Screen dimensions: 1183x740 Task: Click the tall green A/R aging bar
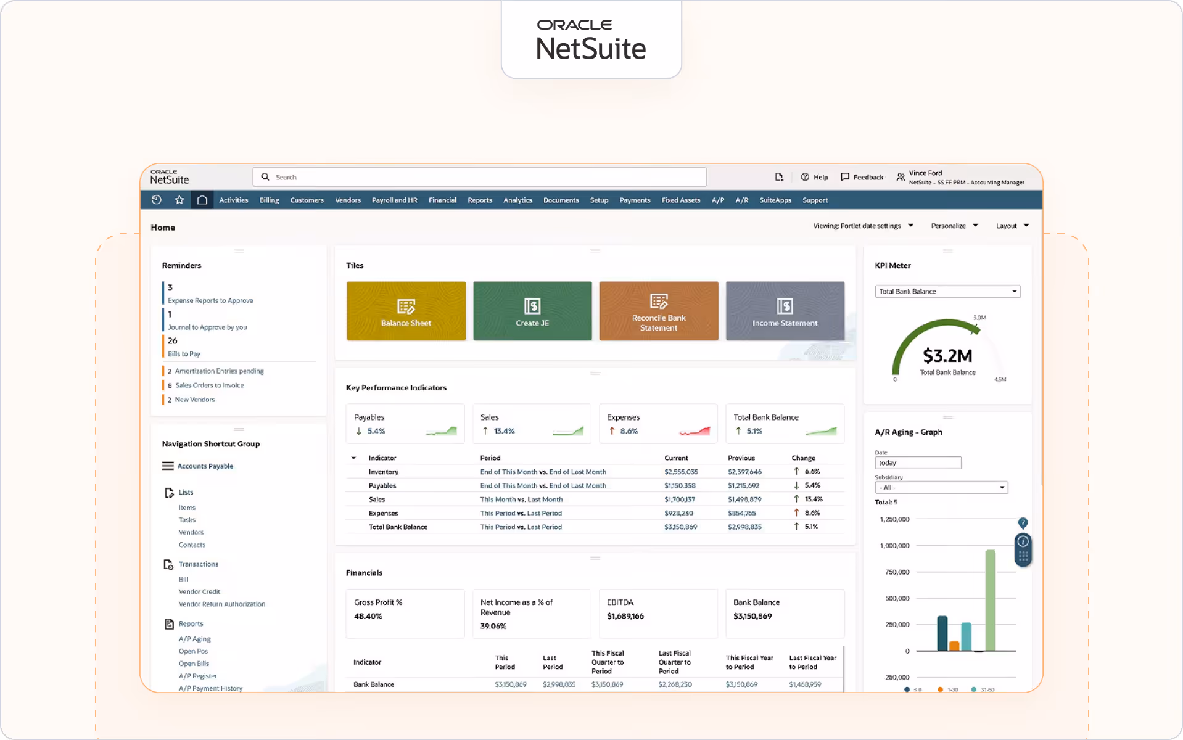tap(990, 600)
